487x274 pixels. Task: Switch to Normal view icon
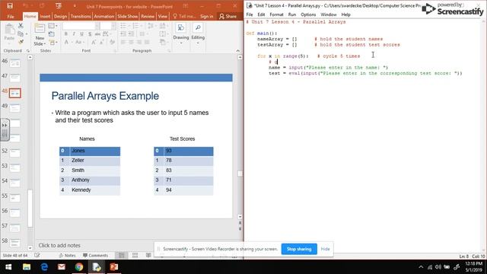tap(122, 256)
